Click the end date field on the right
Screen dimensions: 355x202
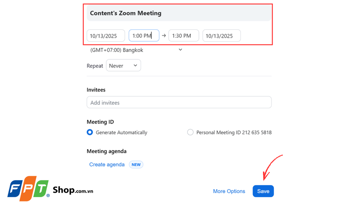click(221, 36)
